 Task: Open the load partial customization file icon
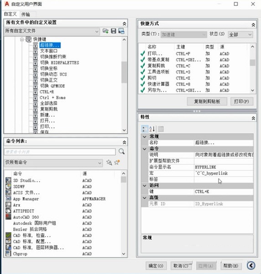click(105, 31)
